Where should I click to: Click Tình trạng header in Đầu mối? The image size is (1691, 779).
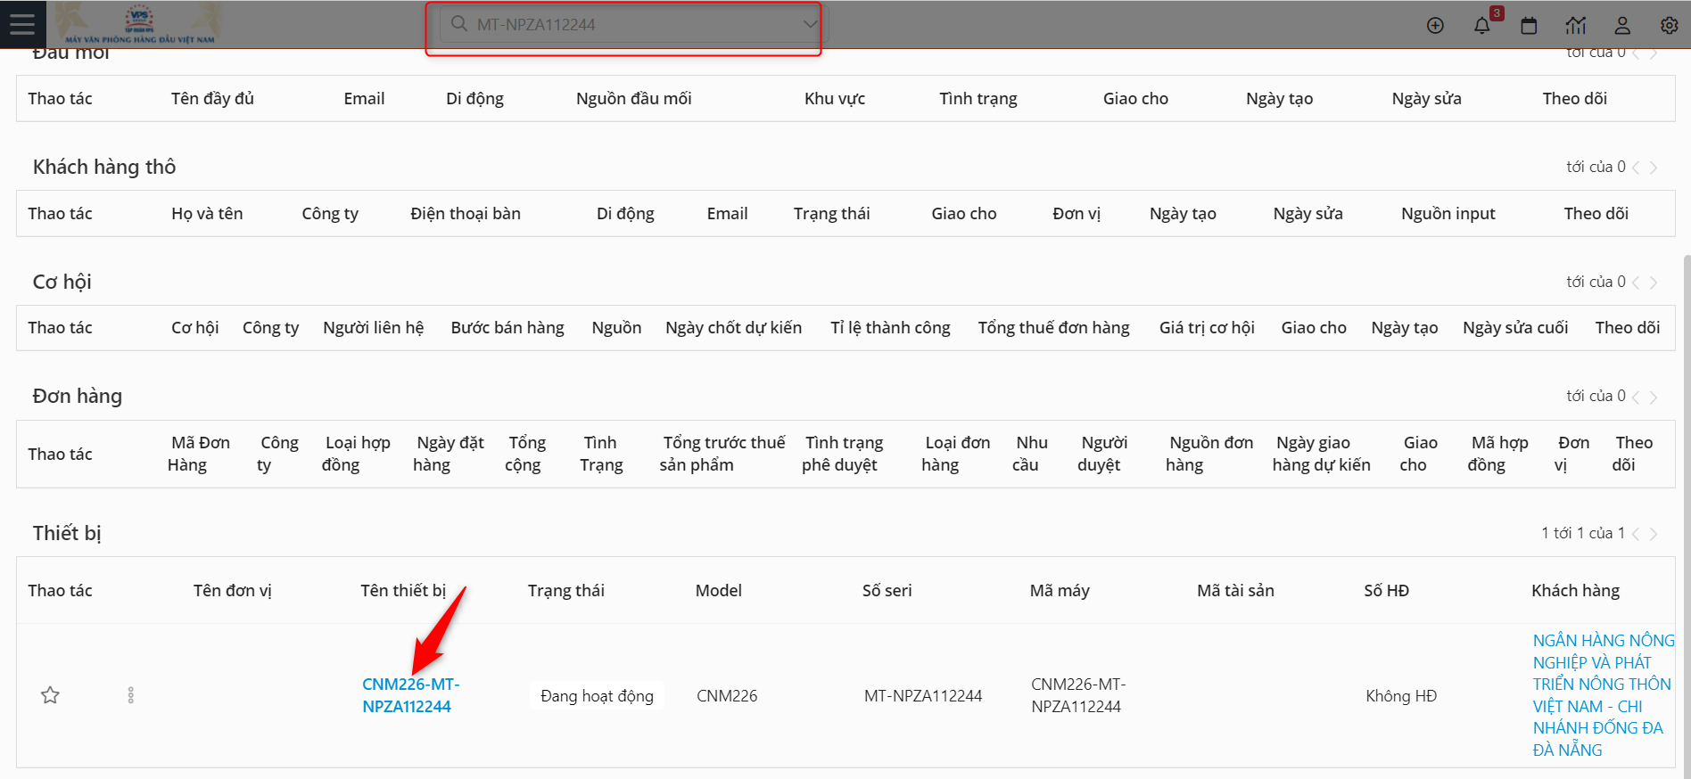[x=977, y=99]
